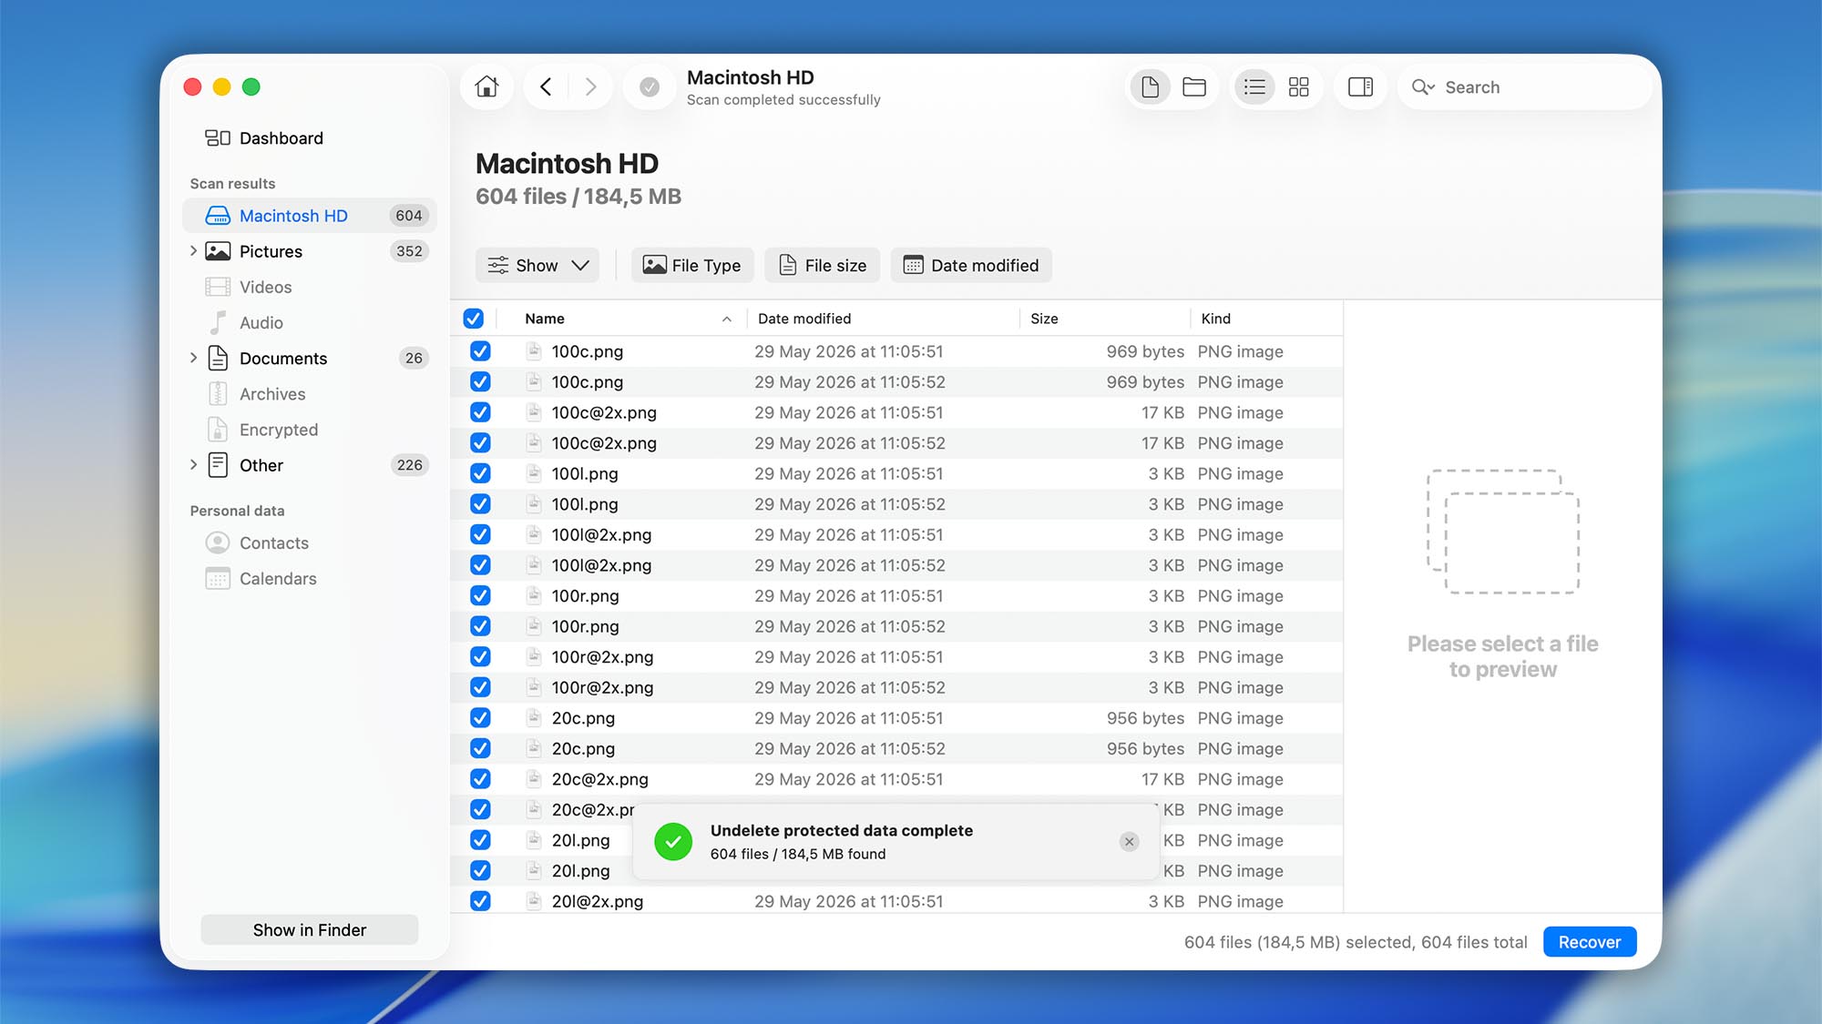This screenshot has width=1822, height=1024.
Task: Open the Show filter dropdown
Action: coord(537,265)
